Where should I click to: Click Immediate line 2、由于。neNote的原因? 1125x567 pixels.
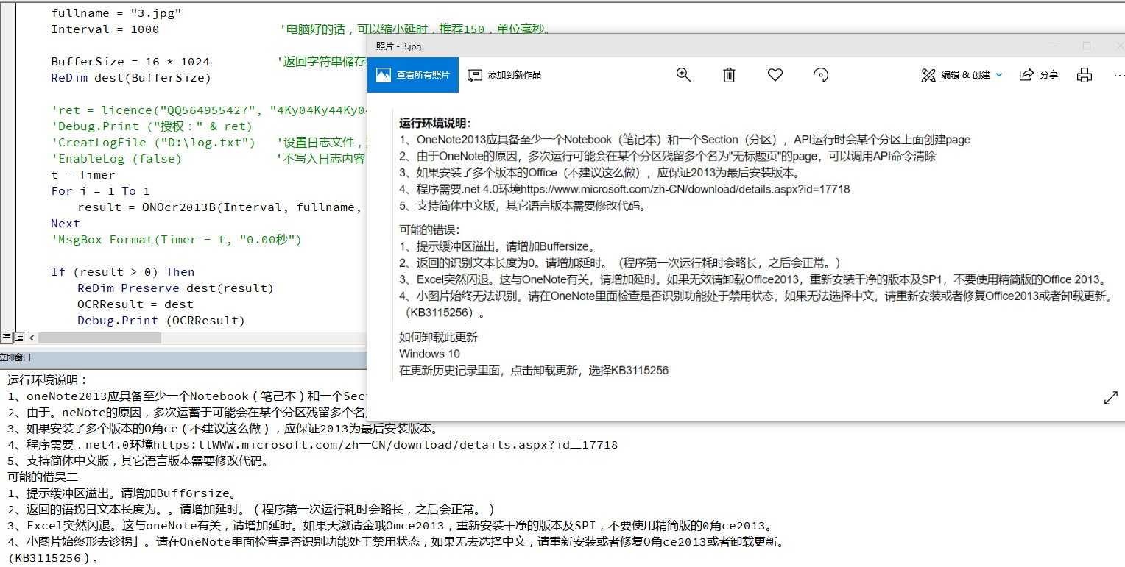[x=187, y=413]
